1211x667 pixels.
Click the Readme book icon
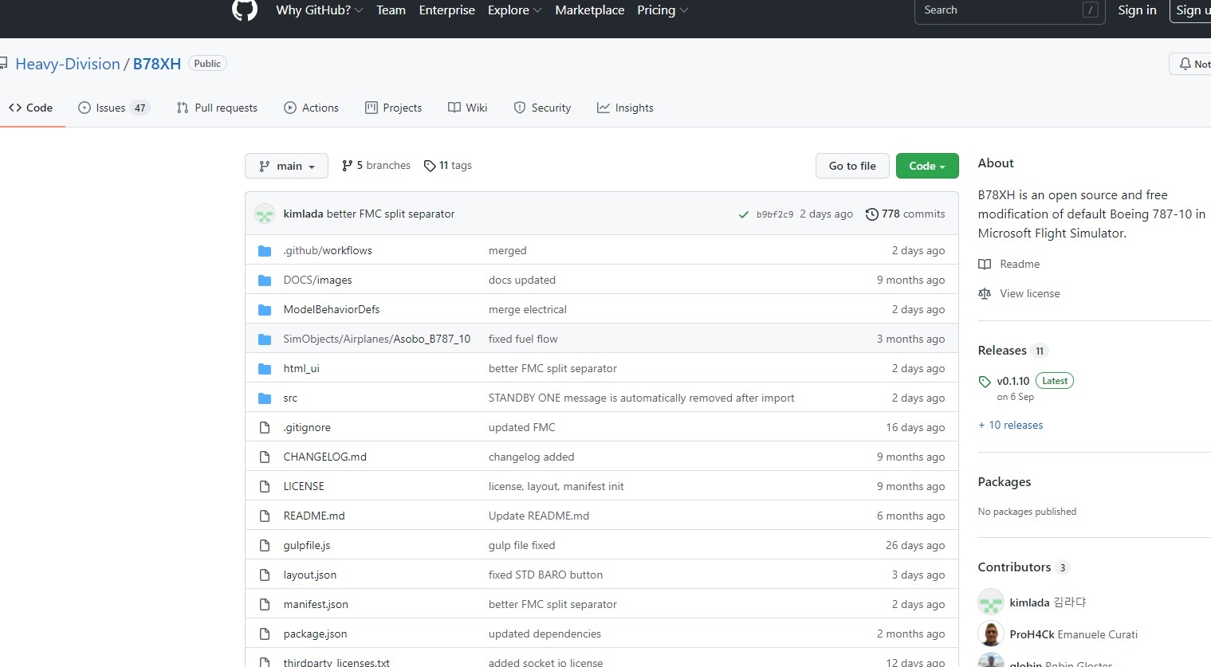pos(985,265)
